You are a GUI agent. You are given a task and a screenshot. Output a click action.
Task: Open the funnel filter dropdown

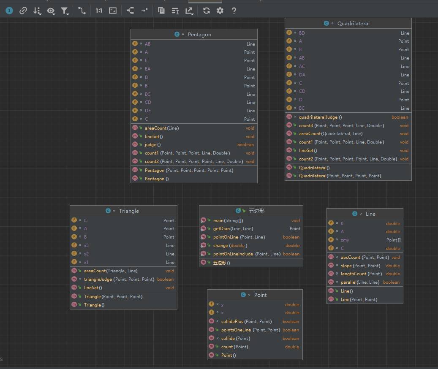coord(65,11)
